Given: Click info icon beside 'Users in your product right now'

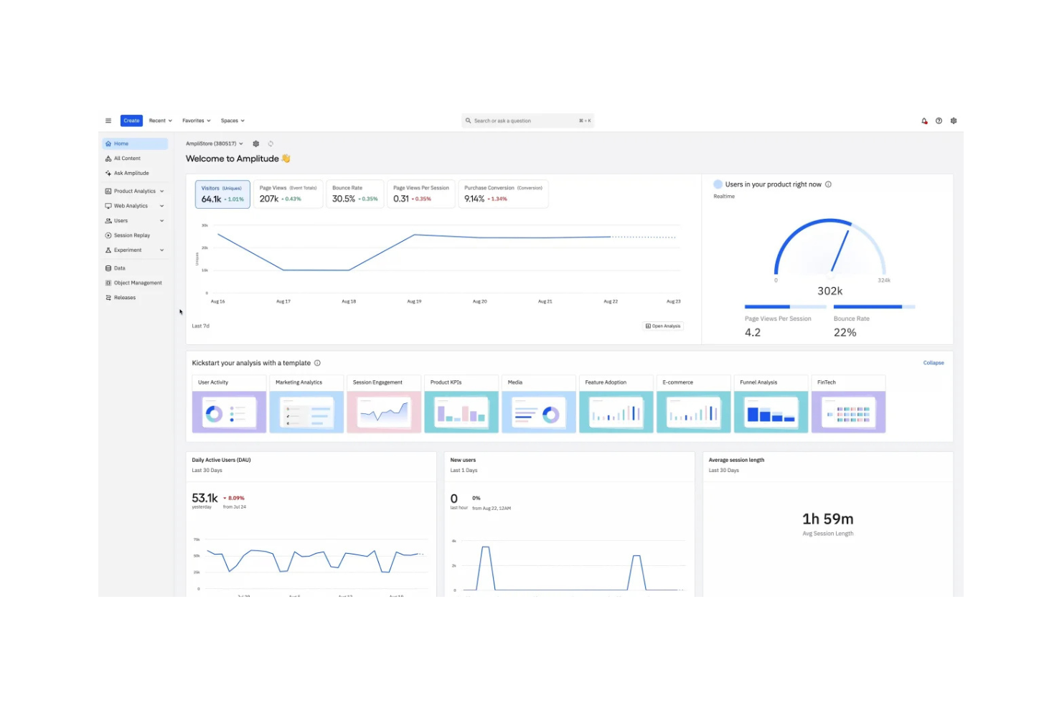Looking at the screenshot, I should tap(828, 184).
